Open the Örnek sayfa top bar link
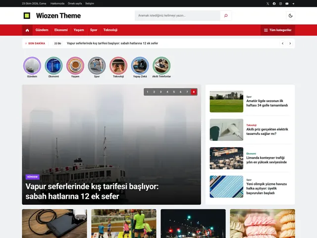Image resolution: width=317 pixels, height=238 pixels. tap(75, 3)
